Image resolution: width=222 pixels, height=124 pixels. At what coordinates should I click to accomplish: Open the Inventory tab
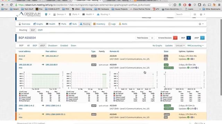(x=99, y=24)
